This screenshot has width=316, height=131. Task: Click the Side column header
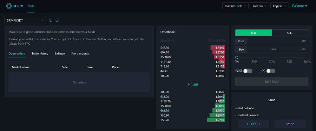[x=65, y=67]
